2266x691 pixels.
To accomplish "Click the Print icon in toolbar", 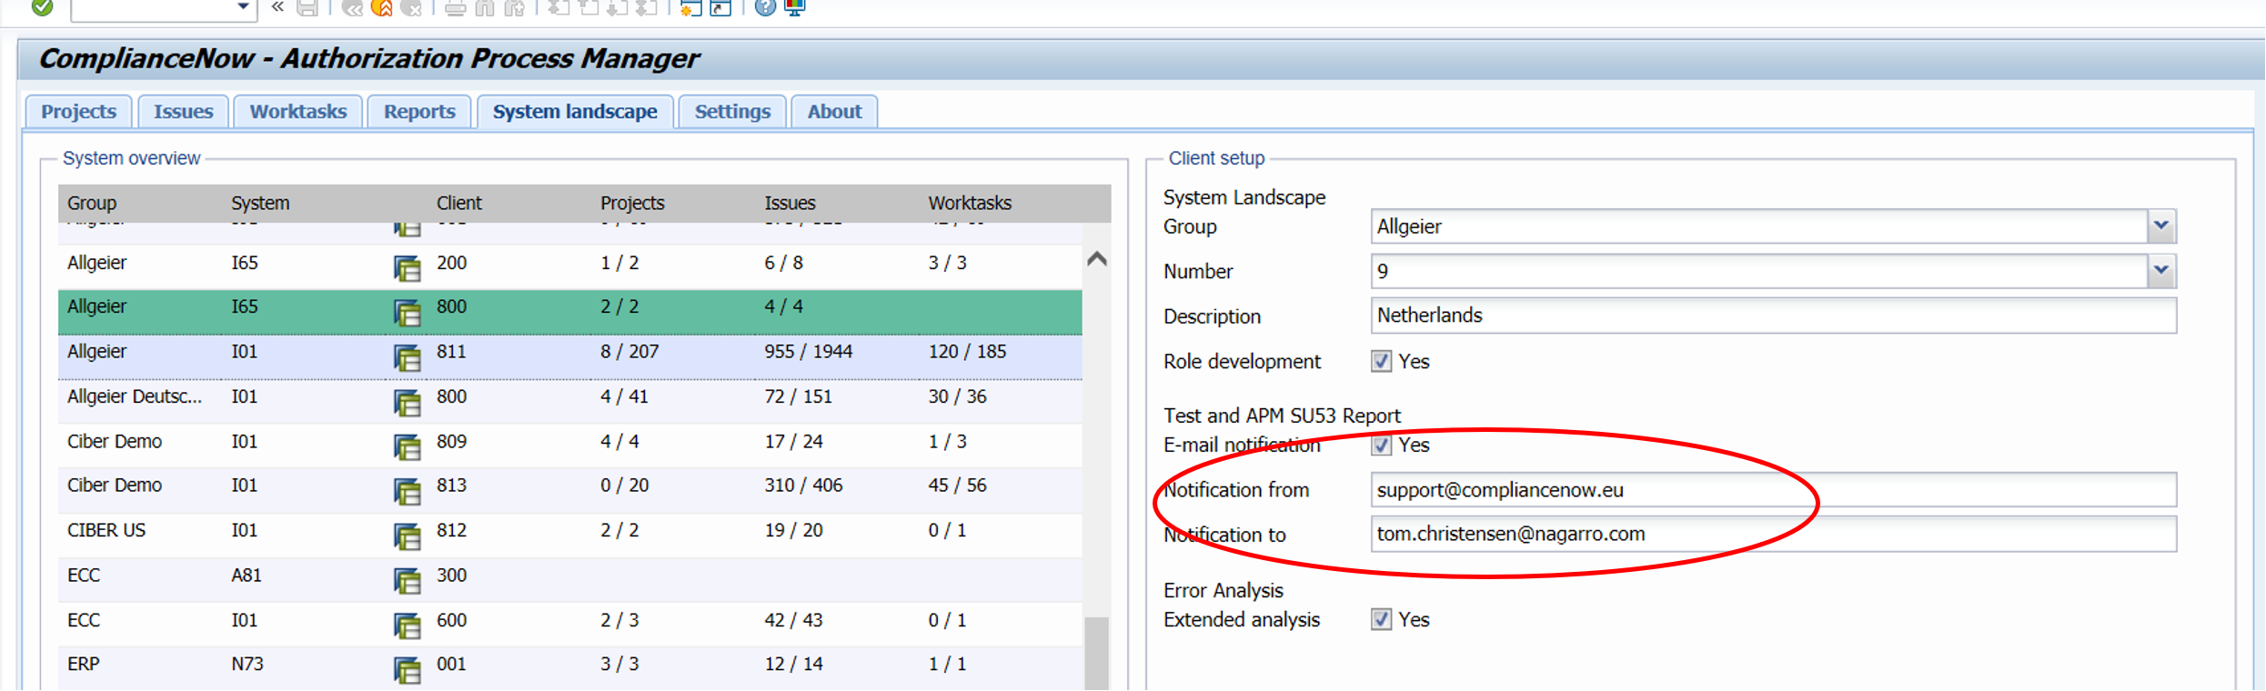I will coord(456,7).
